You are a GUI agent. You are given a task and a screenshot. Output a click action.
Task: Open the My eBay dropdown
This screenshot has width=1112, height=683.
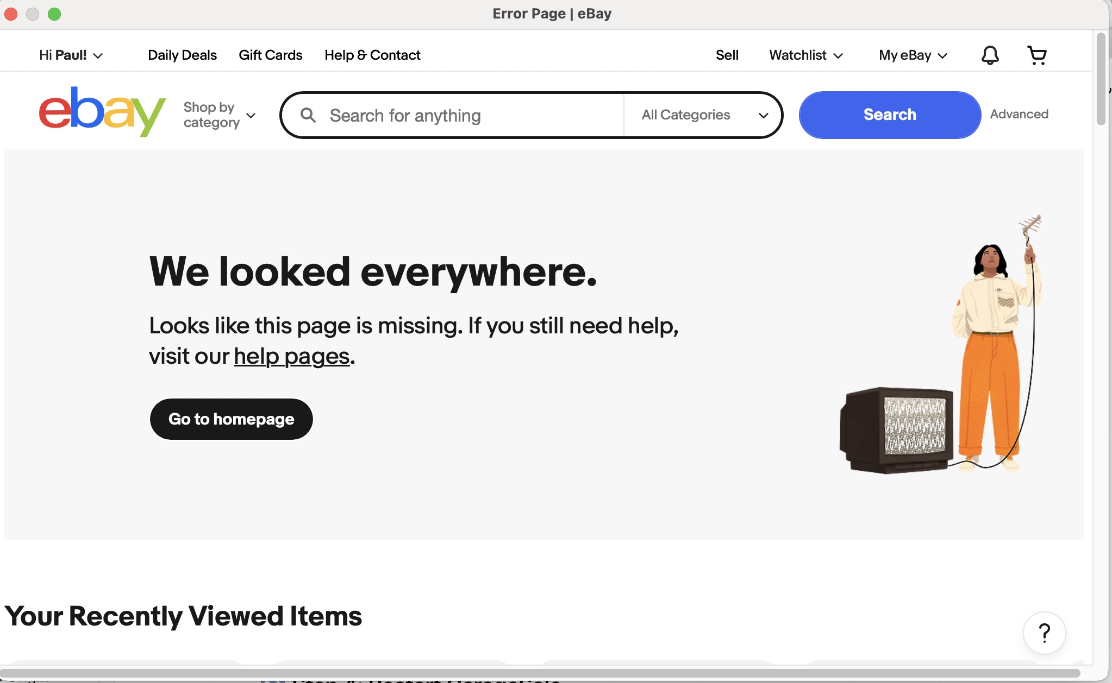913,55
